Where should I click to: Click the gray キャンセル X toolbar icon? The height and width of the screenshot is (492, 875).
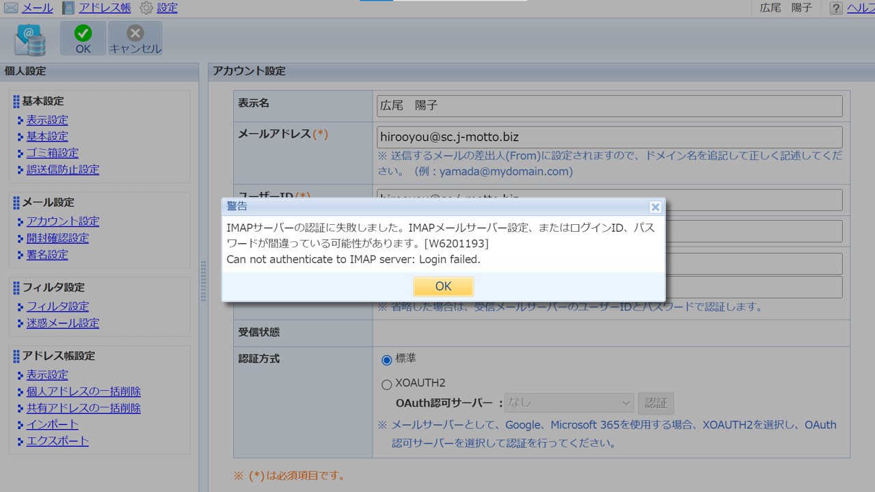pos(135,32)
